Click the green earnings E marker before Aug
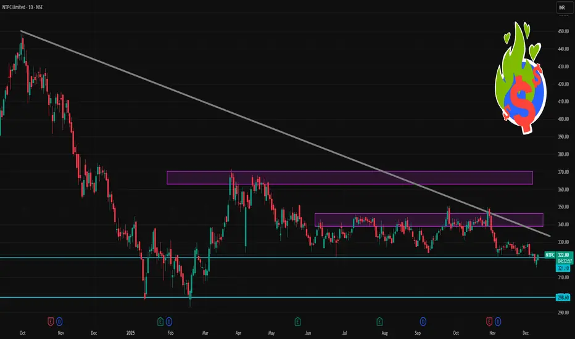This screenshot has width=575, height=339. point(379,322)
